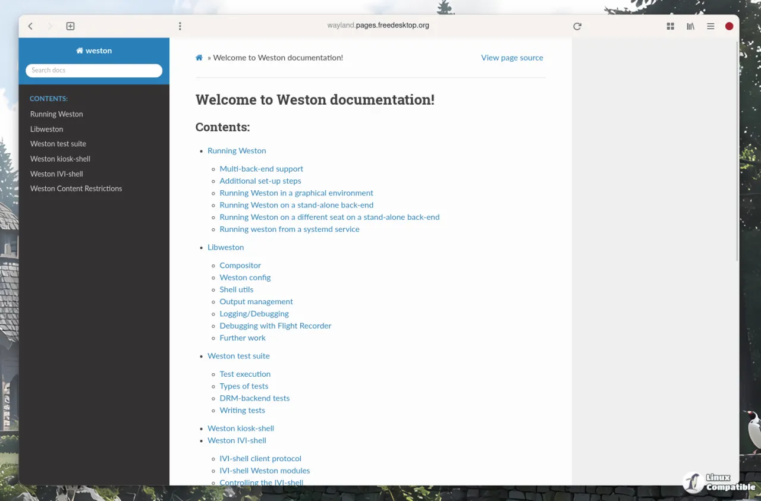The height and width of the screenshot is (501, 761).
Task: Select Running Weston in the sidebar
Action: coord(56,114)
